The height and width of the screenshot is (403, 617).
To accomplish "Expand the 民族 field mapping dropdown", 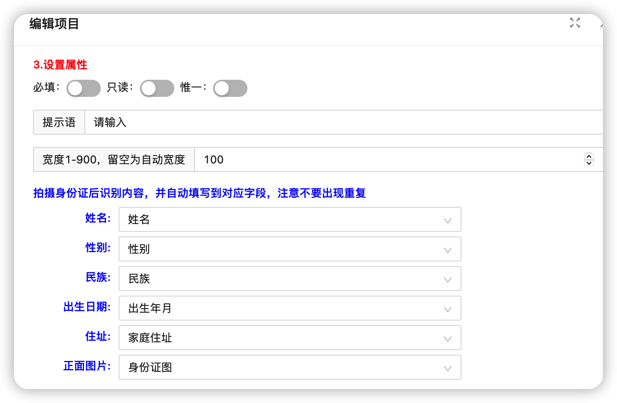I will pyautogui.click(x=290, y=279).
